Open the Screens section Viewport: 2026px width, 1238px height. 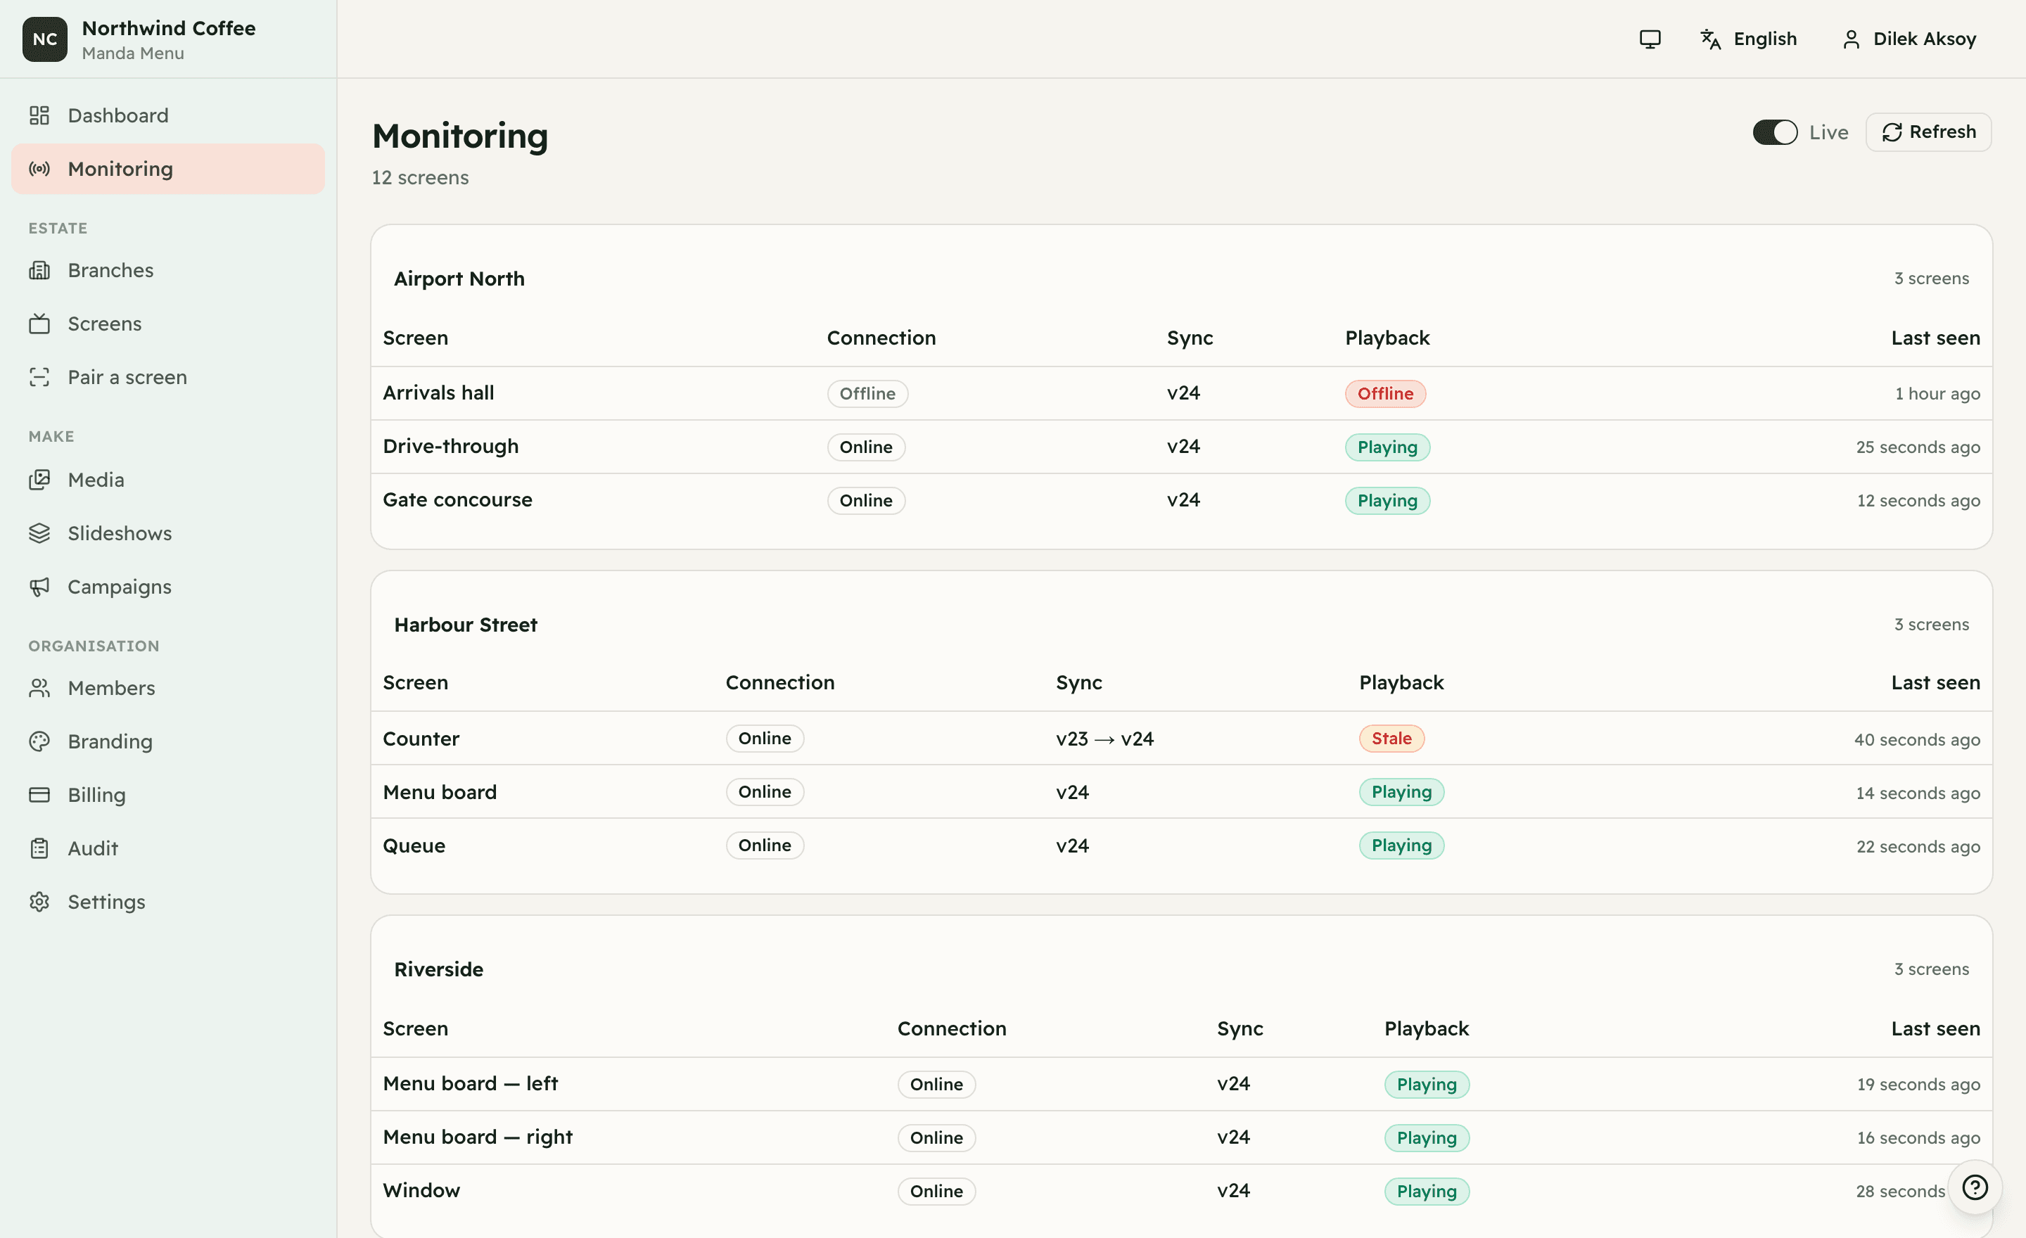click(167, 324)
